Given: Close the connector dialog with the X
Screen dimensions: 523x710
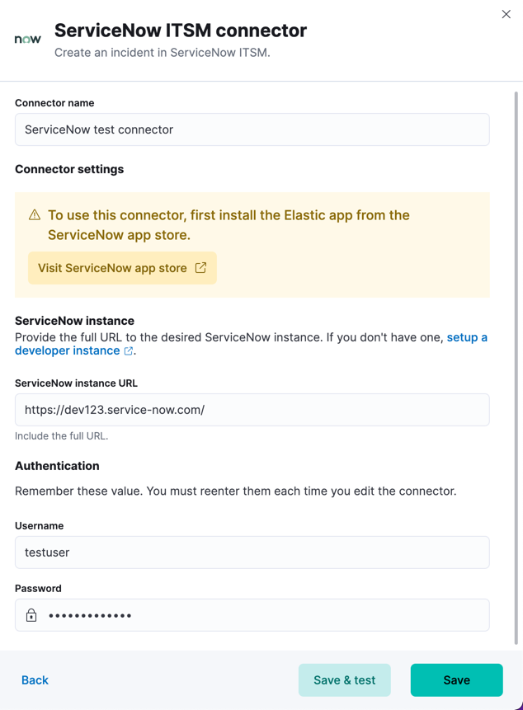Looking at the screenshot, I should point(506,14).
